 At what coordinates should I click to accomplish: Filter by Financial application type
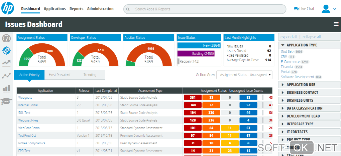(287, 67)
